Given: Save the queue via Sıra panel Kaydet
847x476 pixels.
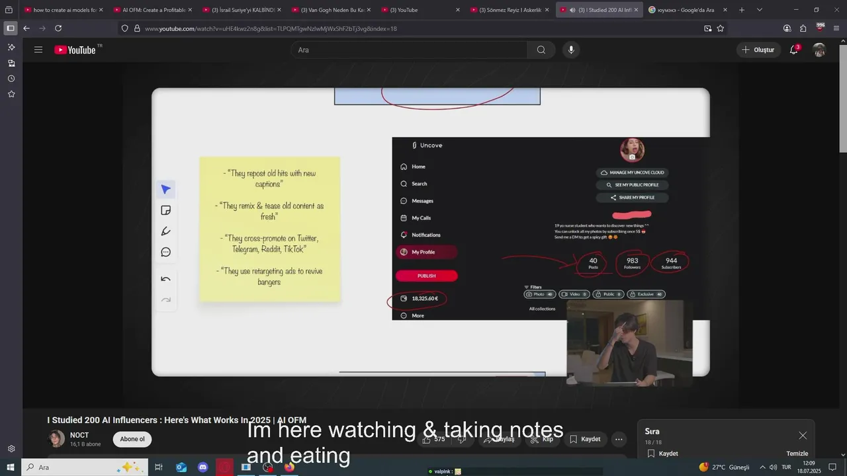Looking at the screenshot, I should click(x=662, y=454).
